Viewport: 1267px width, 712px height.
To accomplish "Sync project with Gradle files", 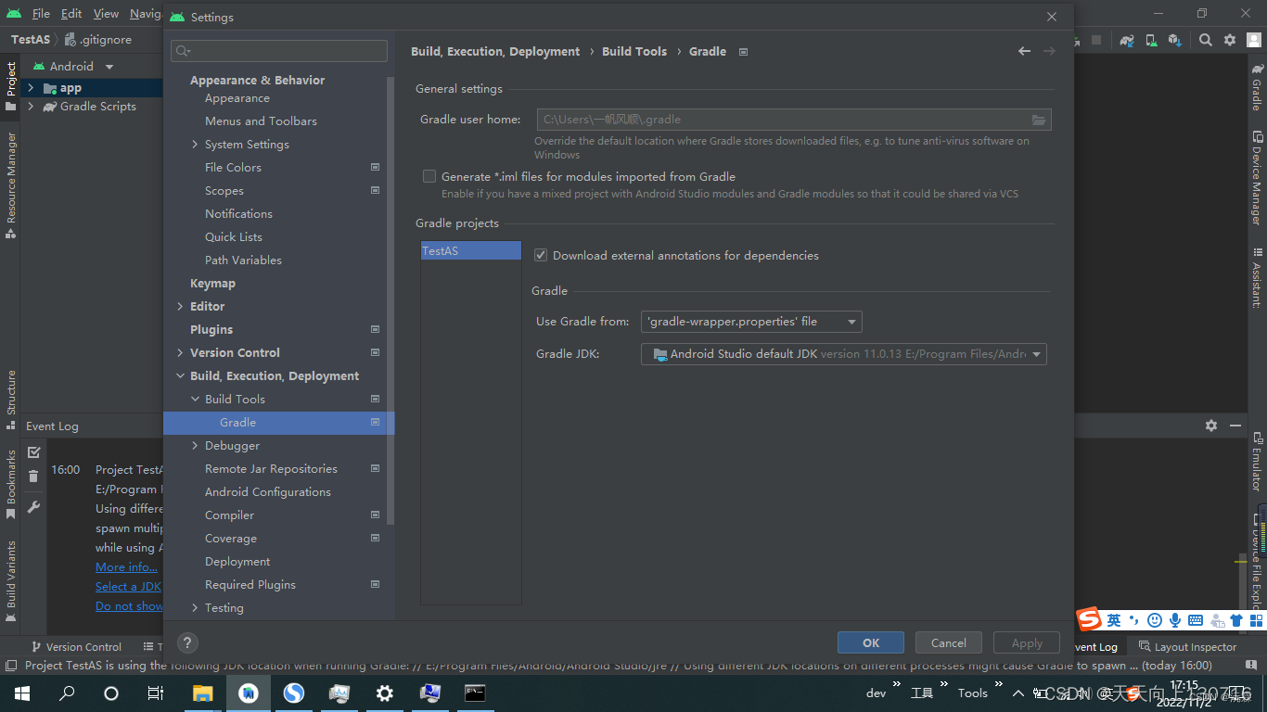I will (1126, 40).
